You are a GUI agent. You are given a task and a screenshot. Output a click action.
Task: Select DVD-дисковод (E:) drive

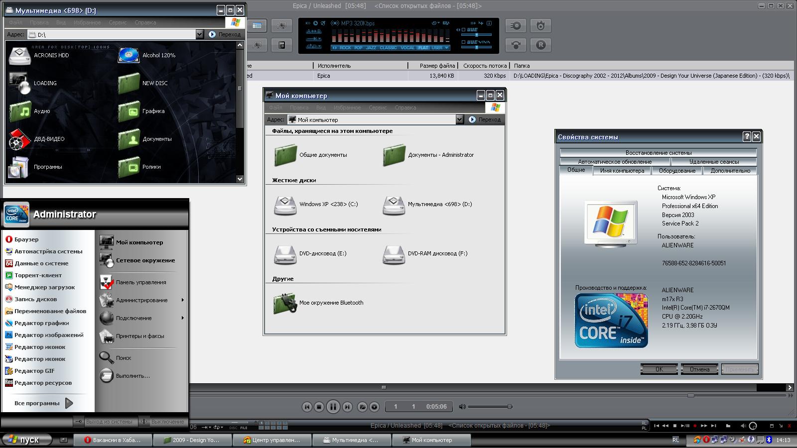point(285,254)
